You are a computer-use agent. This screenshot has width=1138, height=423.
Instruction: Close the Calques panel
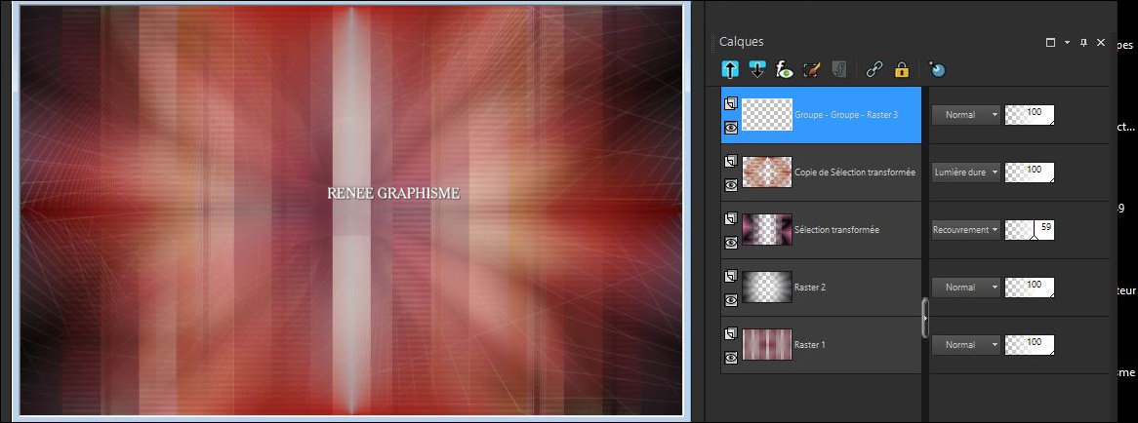1101,43
